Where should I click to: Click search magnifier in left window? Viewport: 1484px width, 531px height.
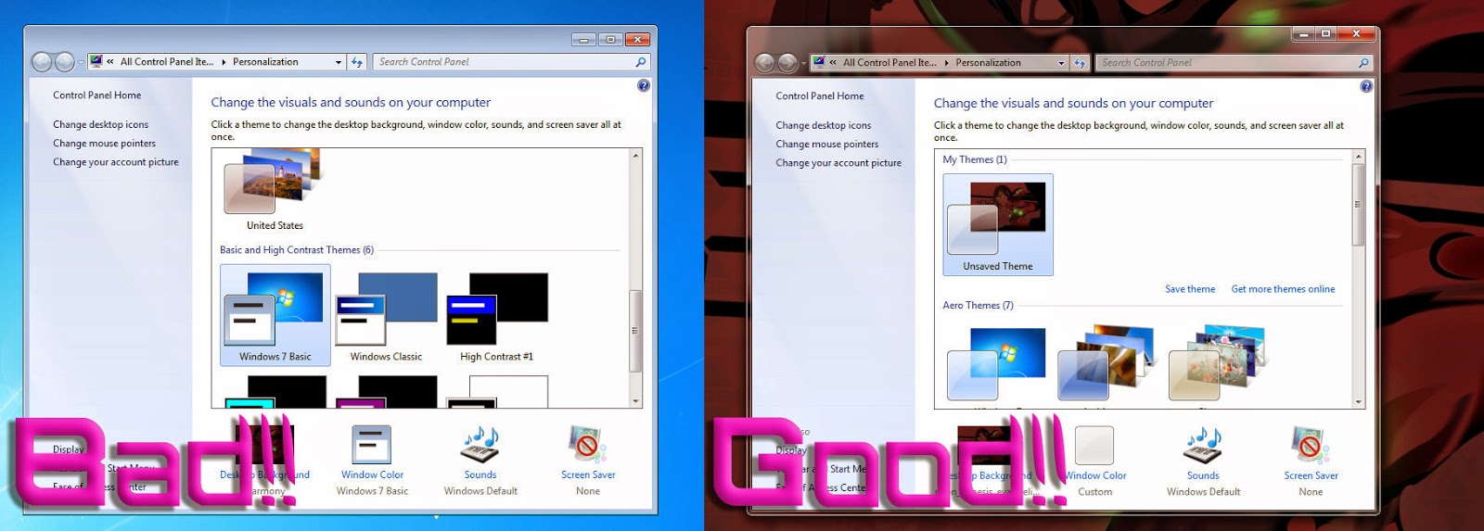(x=640, y=62)
